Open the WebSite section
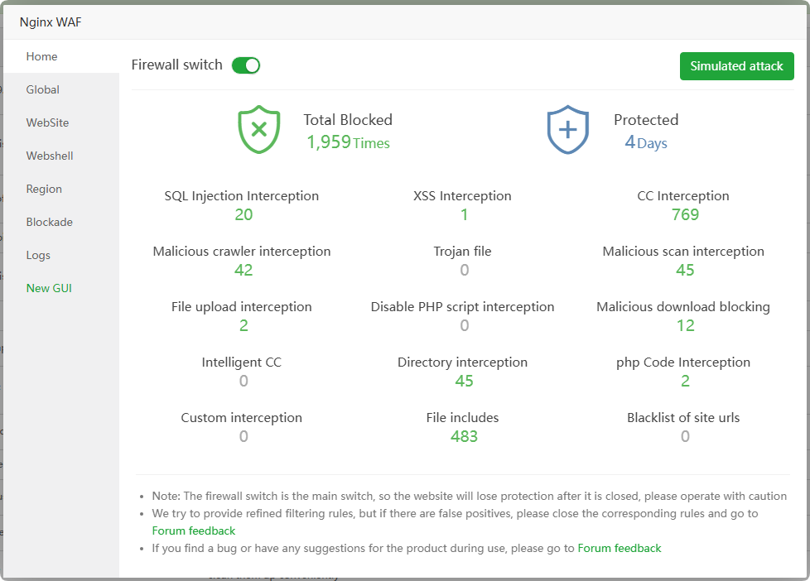 pos(47,122)
